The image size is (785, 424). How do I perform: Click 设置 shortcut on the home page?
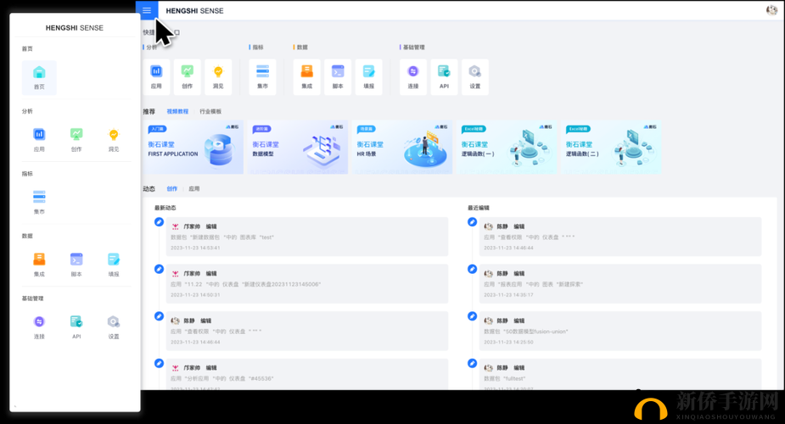(x=475, y=77)
